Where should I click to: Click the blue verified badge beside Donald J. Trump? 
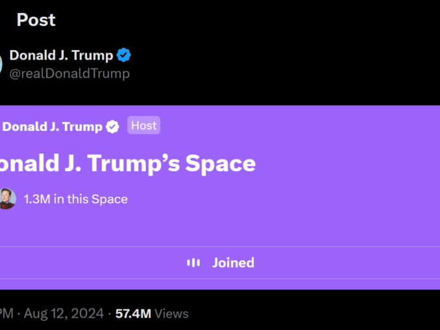tap(123, 56)
